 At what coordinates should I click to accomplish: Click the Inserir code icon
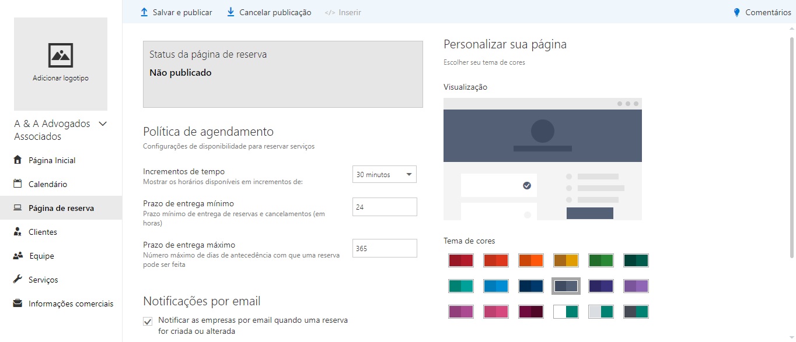[331, 12]
